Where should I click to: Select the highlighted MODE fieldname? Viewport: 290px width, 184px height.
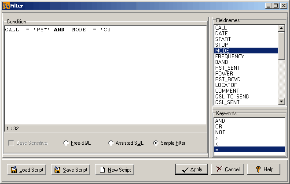coord(246,51)
